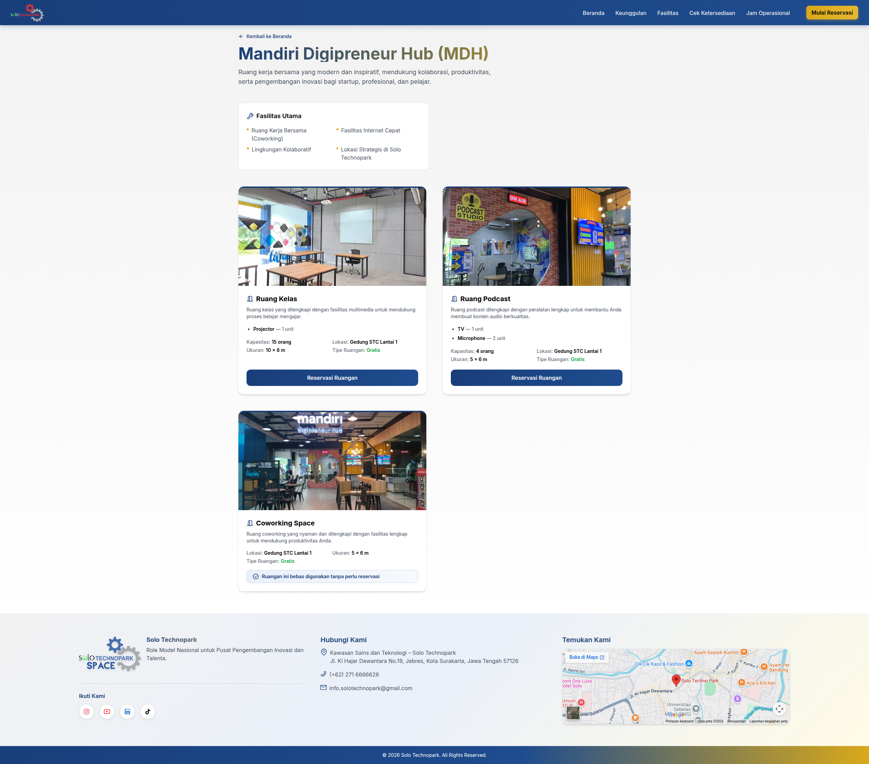Click the location pin icon in Hubungi Kami

pyautogui.click(x=323, y=652)
